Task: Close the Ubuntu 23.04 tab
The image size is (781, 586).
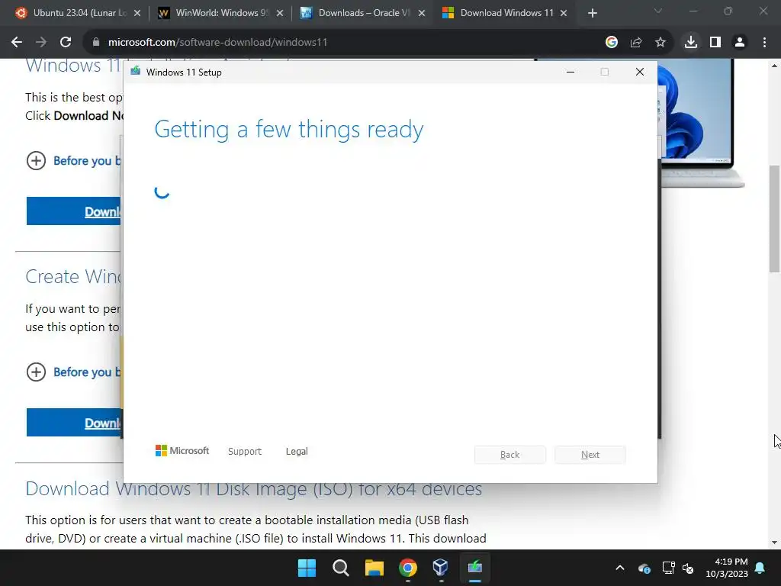Action: point(137,14)
